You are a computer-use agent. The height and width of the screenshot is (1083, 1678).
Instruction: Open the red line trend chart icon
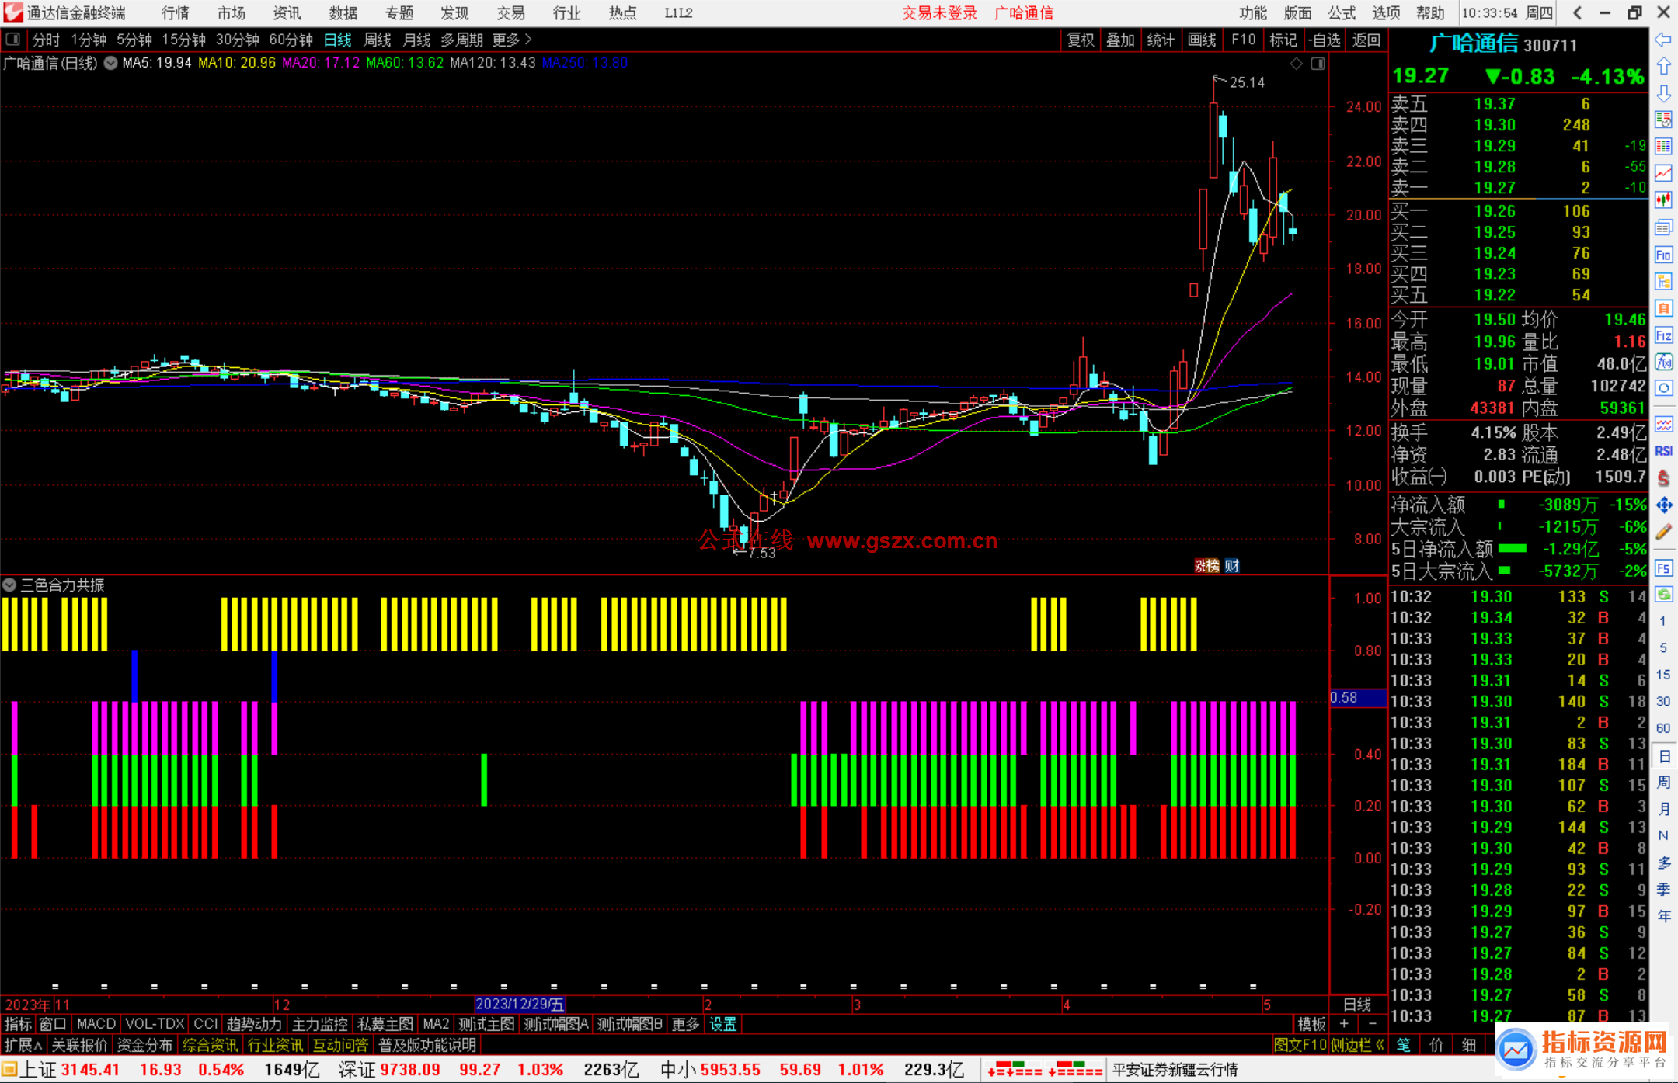pyautogui.click(x=1663, y=173)
